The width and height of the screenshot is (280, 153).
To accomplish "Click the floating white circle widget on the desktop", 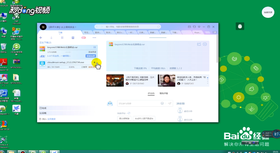I will coord(268,12).
